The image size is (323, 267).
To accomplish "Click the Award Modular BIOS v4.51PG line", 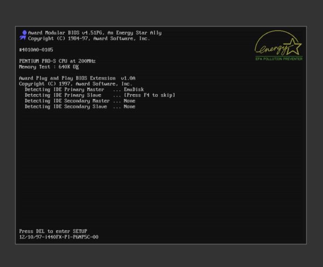I will pyautogui.click(x=94, y=33).
